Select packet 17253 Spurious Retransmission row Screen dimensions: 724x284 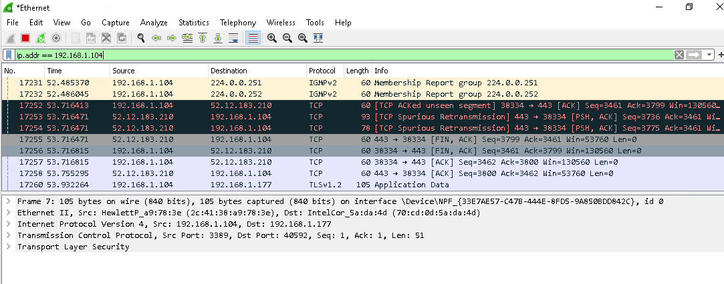click(362, 117)
